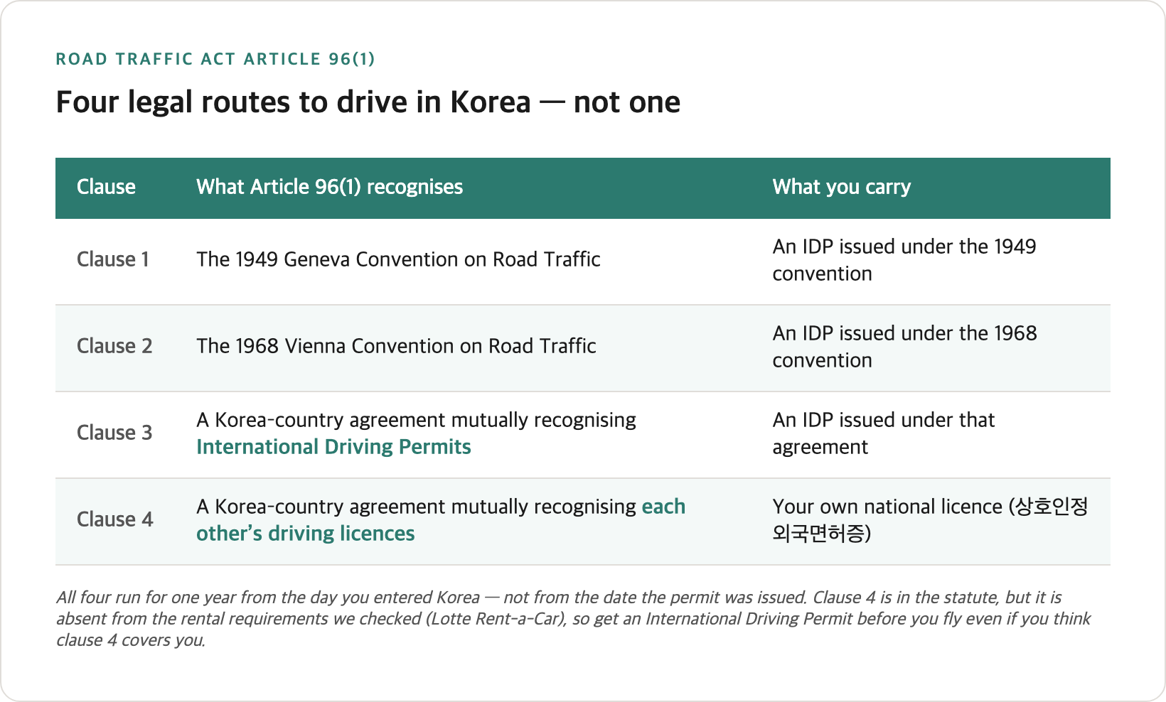The height and width of the screenshot is (702, 1166).
Task: Click 'The 1968 Vienna Convention on Road Traffic'
Action: 396,346
